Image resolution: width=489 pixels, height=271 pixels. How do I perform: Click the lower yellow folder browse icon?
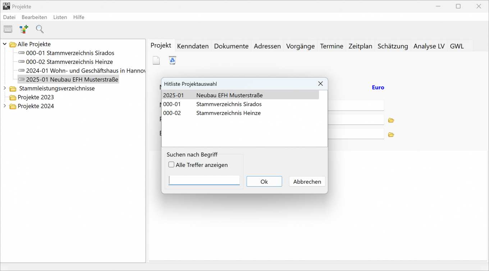[x=391, y=135]
